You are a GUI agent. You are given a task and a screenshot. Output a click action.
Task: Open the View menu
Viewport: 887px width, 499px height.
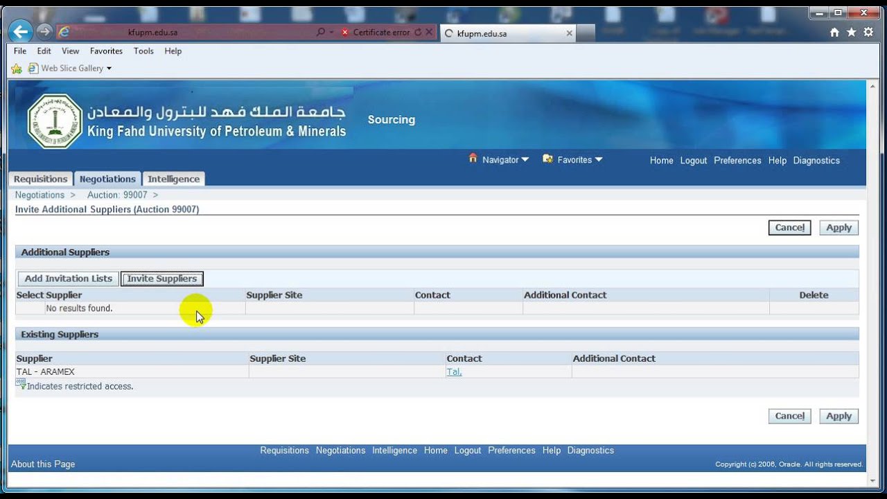click(70, 51)
